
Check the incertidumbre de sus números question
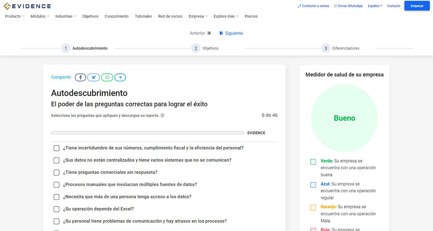point(56,148)
